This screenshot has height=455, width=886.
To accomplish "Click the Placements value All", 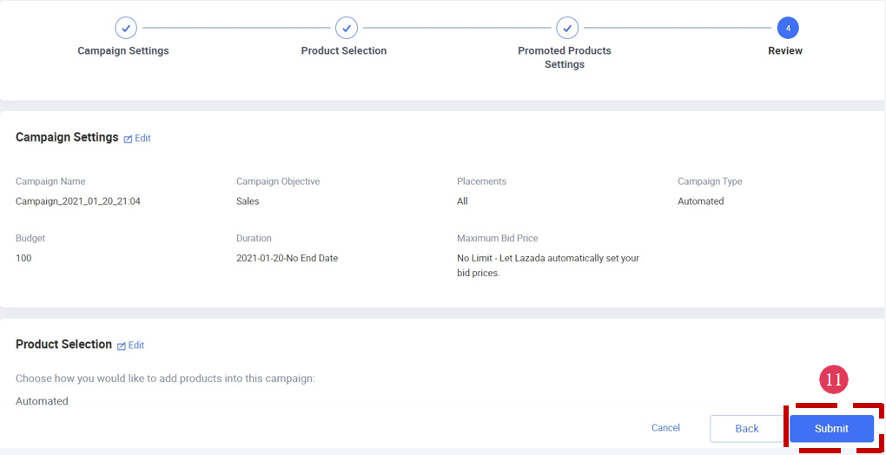I will pyautogui.click(x=462, y=201).
